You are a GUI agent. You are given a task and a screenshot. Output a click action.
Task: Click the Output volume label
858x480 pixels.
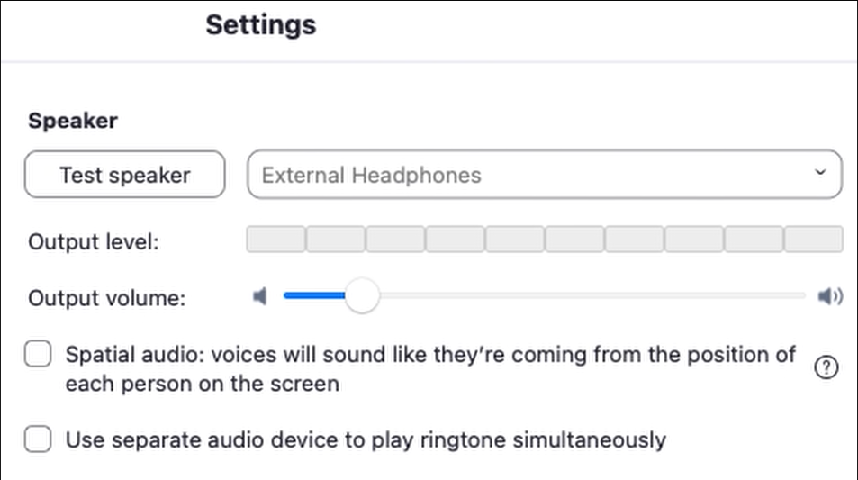[x=106, y=298]
